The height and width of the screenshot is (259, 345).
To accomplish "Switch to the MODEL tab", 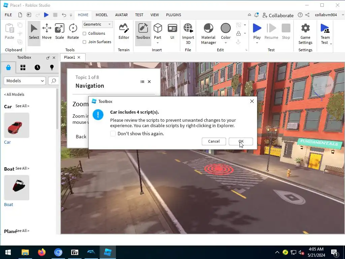I will (102, 15).
